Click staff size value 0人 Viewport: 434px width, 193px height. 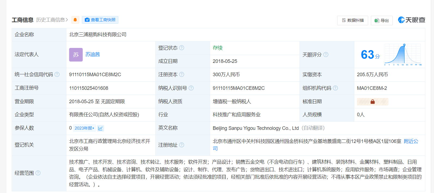pyautogui.click(x=361, y=115)
